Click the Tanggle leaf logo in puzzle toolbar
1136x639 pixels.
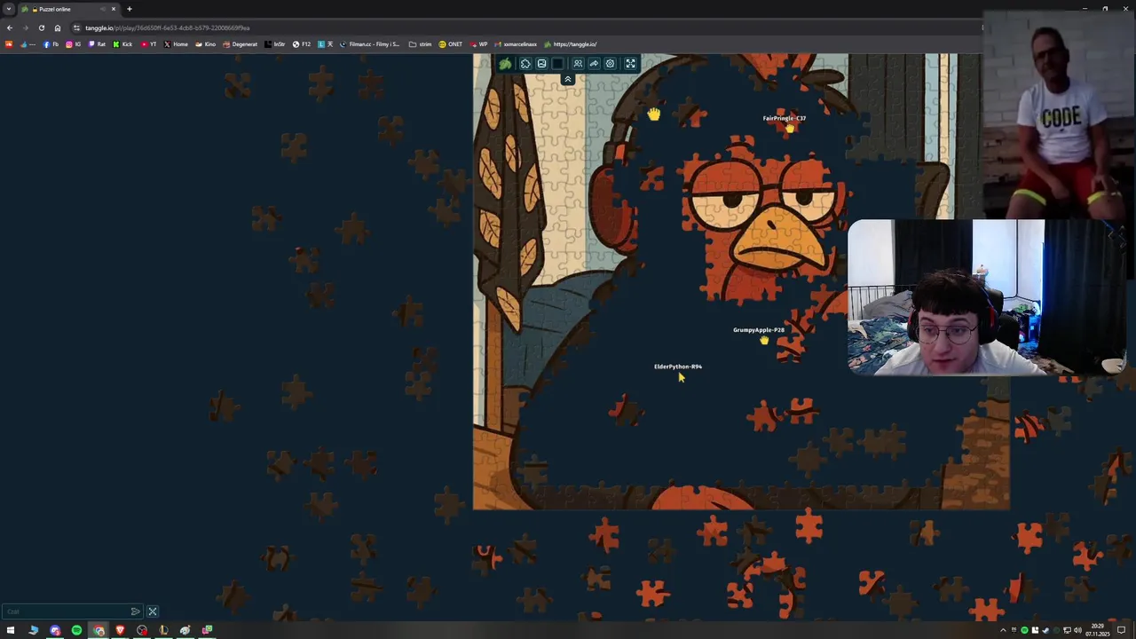tap(505, 64)
